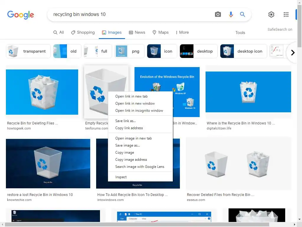Open the Tools filter options

click(240, 33)
